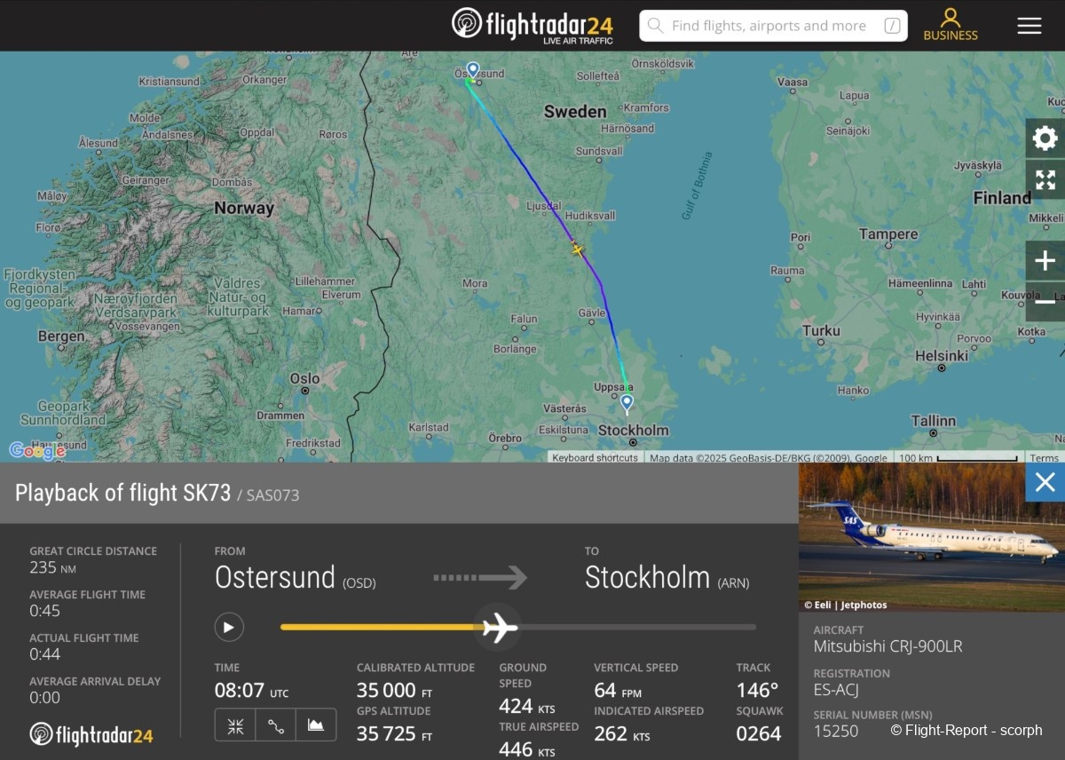This screenshot has height=760, width=1065.
Task: Zoom out the map with minus button
Action: point(1045,302)
